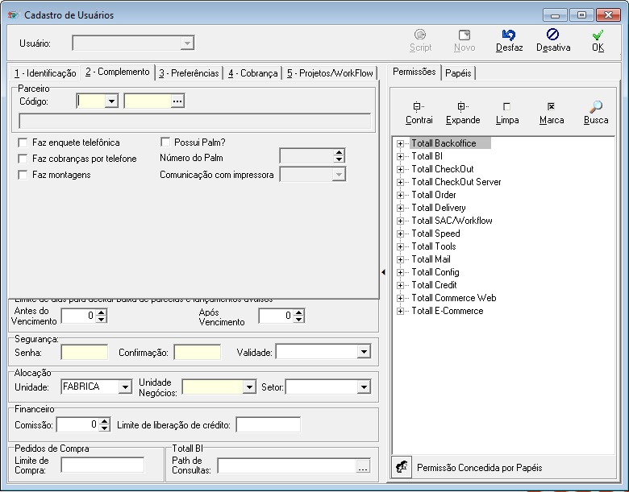629x492 pixels.
Task: Select Totall Commerce Web tree item
Action: coord(454,298)
